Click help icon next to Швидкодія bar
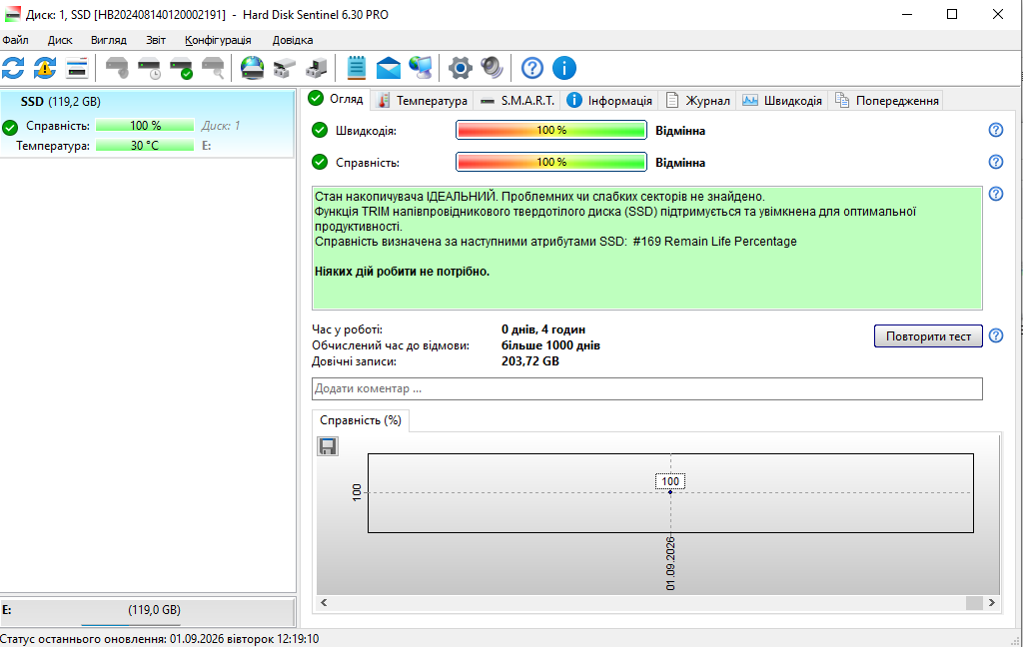The height and width of the screenshot is (647, 1023). point(996,130)
